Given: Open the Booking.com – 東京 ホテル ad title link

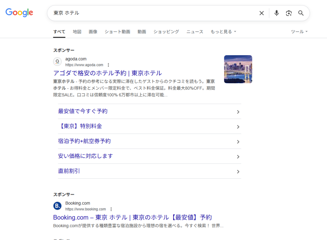Looking at the screenshot, I should pos(133,218).
